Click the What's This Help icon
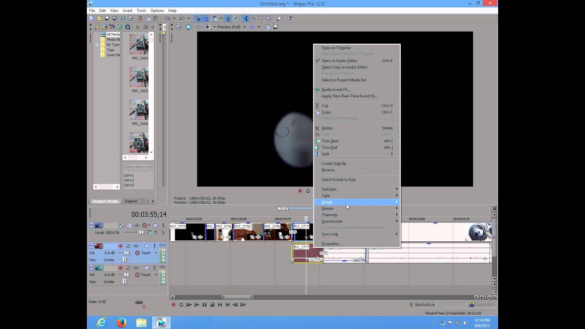585x329 pixels. pos(289,18)
